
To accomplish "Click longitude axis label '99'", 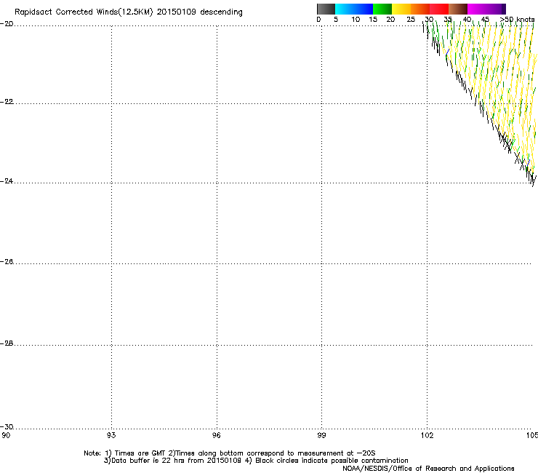I will tap(321, 435).
